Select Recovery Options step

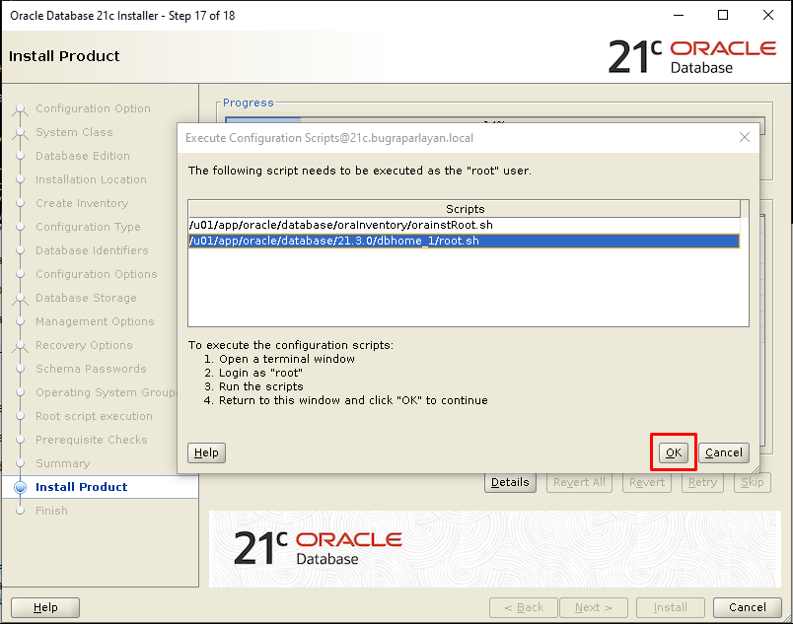tap(84, 345)
